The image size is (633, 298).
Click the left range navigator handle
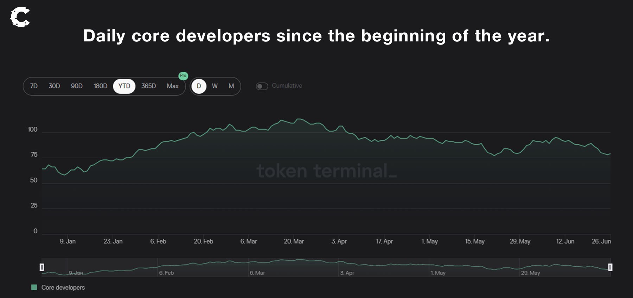42,267
